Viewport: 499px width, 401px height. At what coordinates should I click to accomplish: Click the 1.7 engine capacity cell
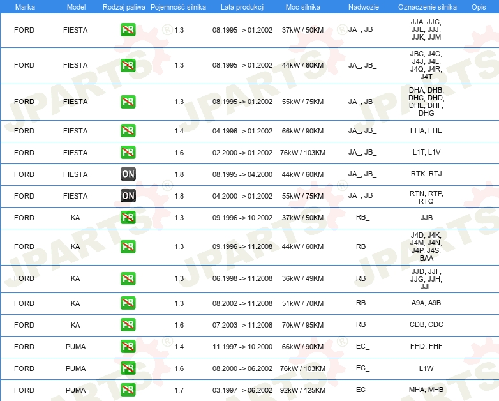pos(179,390)
